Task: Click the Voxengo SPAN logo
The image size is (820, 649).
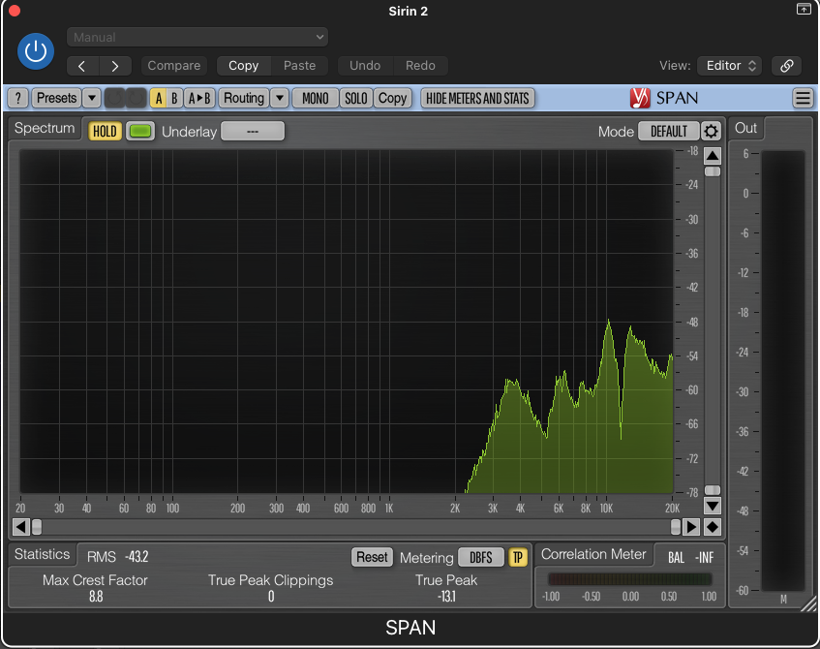Action: click(x=664, y=99)
